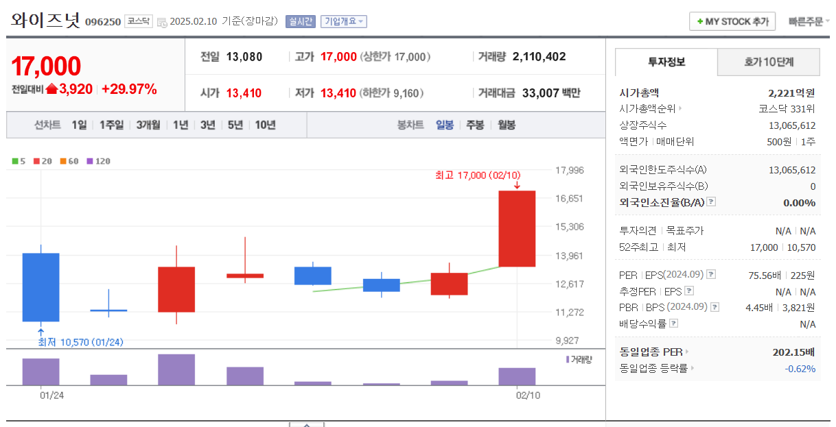The width and height of the screenshot is (836, 427).
Task: Select the 3개월 line chart period
Action: (148, 125)
